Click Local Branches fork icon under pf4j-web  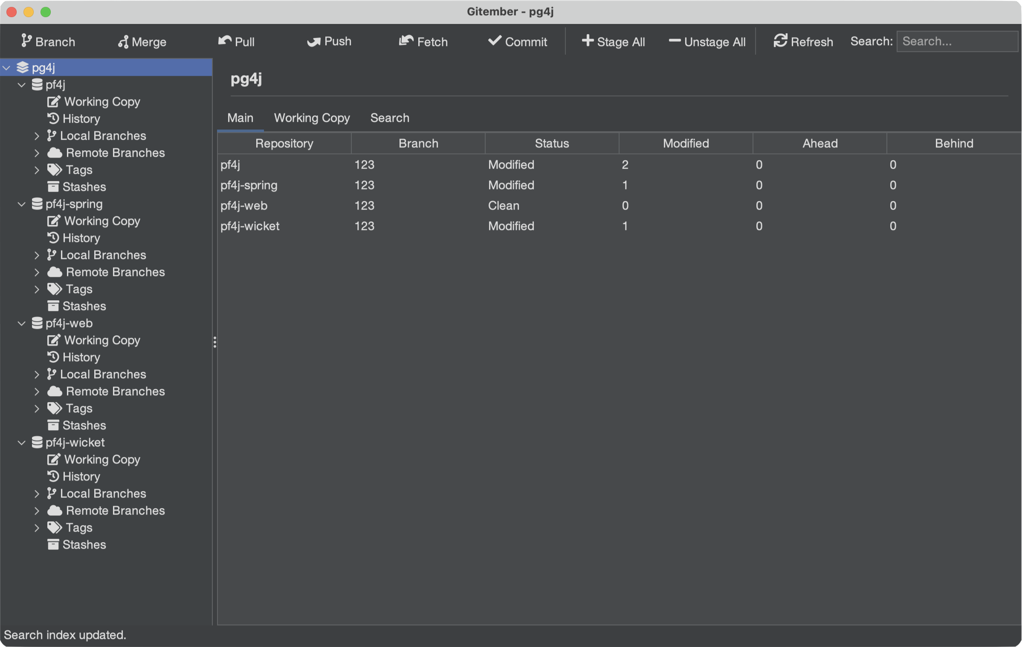point(52,374)
